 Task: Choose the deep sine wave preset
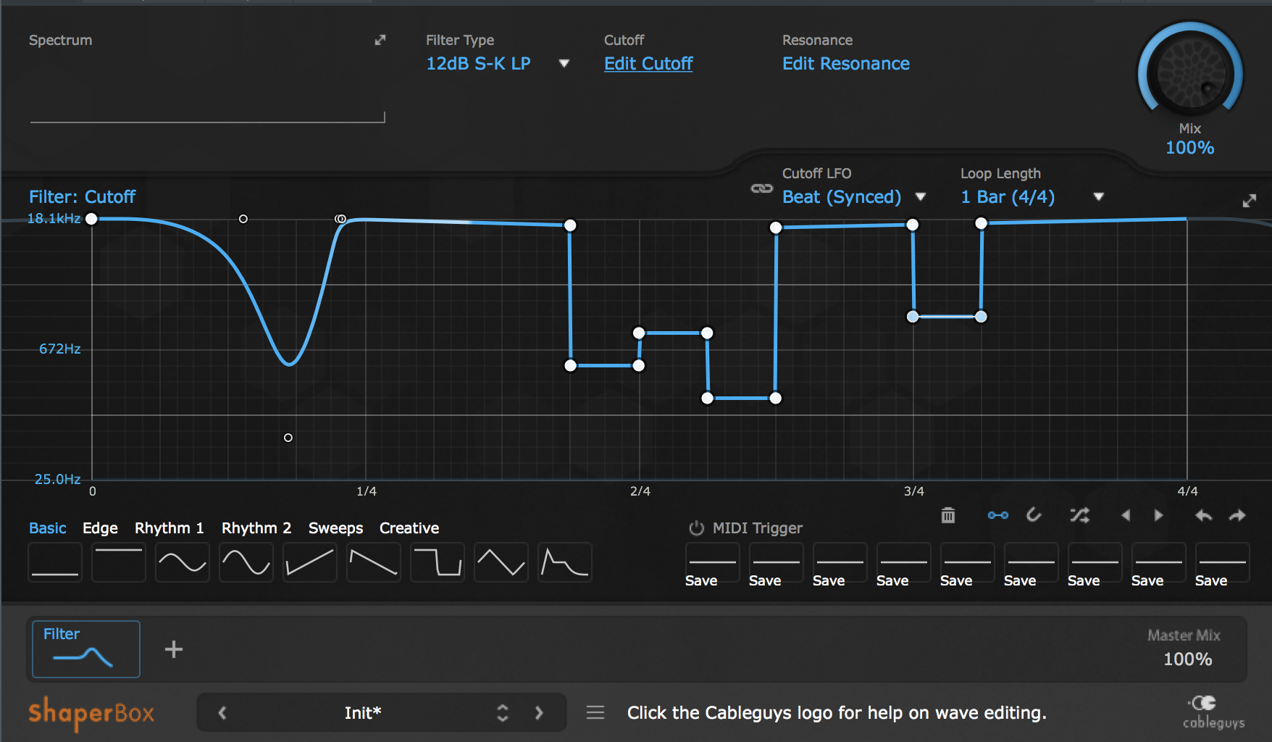246,562
